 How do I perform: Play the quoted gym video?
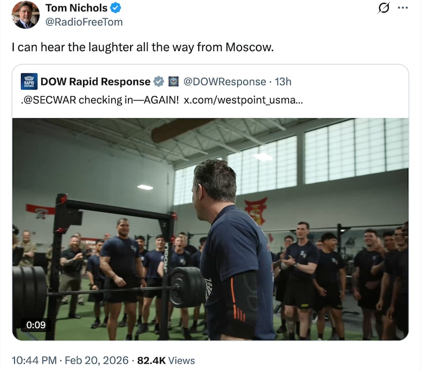coord(210,228)
